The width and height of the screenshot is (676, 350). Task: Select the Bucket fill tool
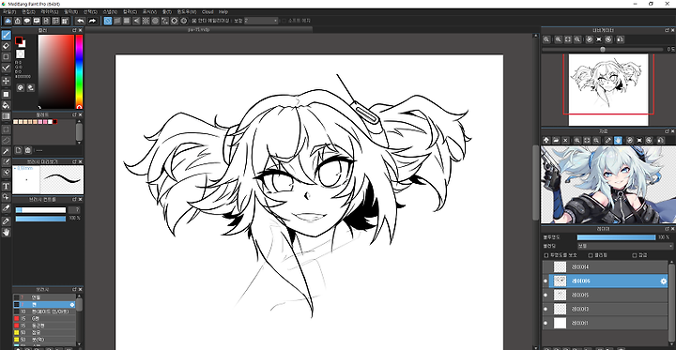click(6, 105)
